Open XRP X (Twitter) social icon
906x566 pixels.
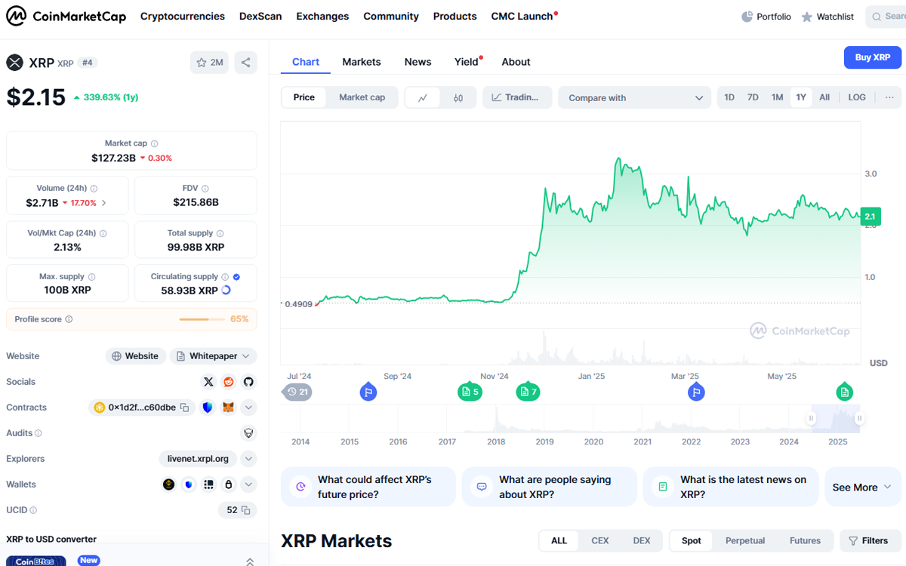(208, 382)
